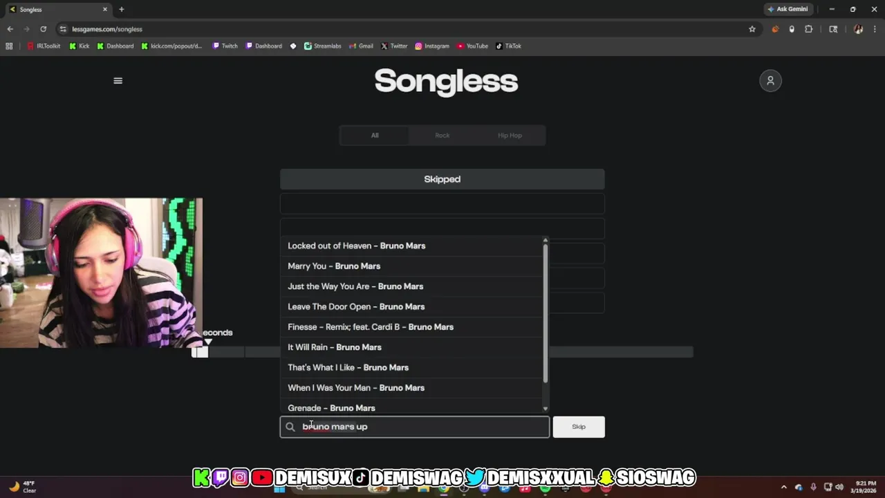
Task: Choose Finesse - Remix feat. Cardi B suggestion
Action: tap(411, 327)
